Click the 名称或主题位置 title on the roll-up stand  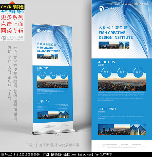click(x=46, y=45)
